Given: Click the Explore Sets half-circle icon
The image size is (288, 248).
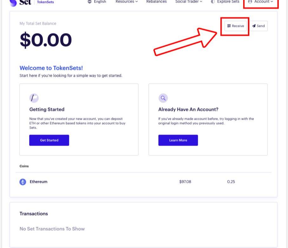Looking at the screenshot, I should (213, 2).
